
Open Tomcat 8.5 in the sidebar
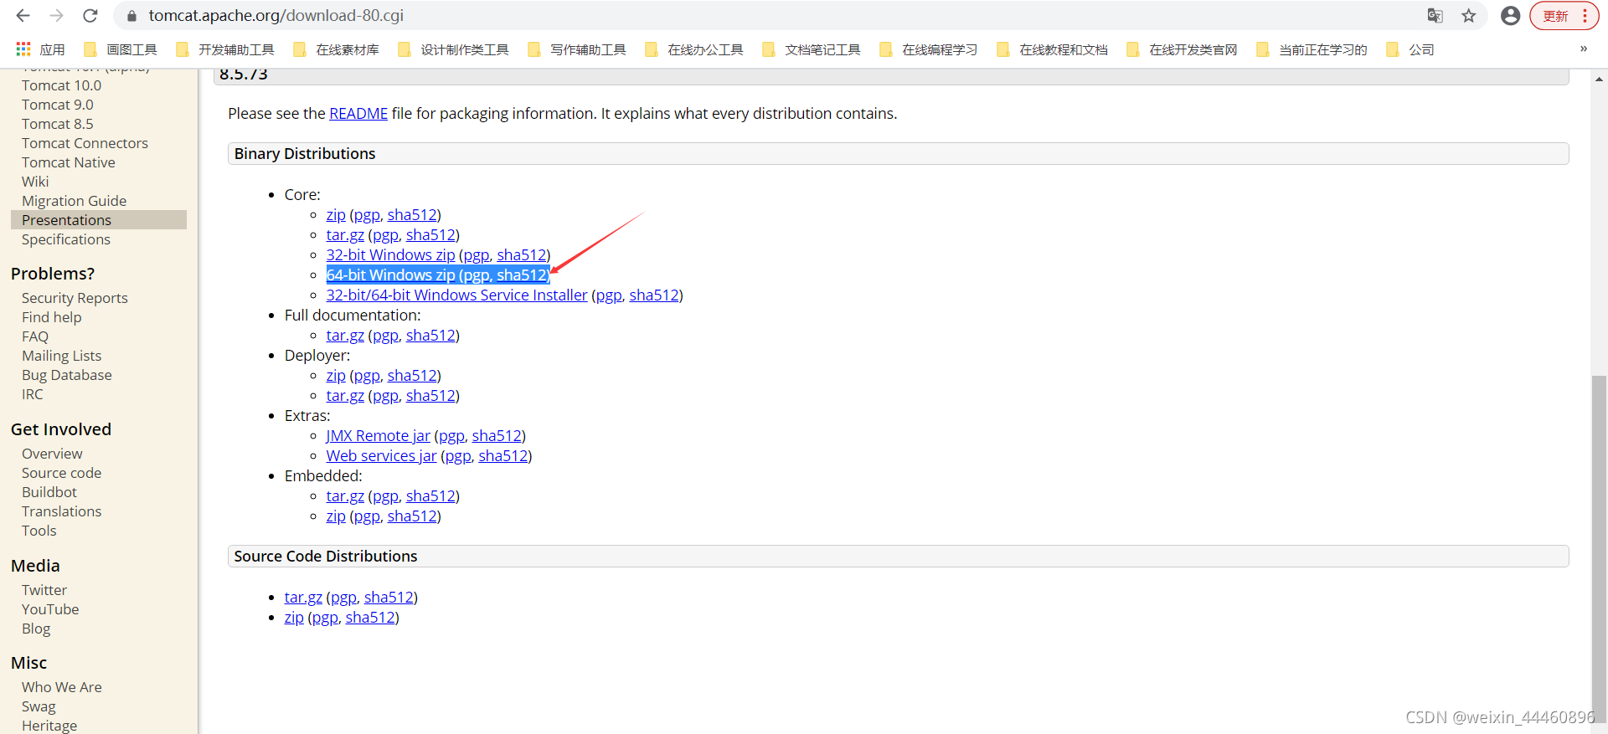[x=58, y=124]
